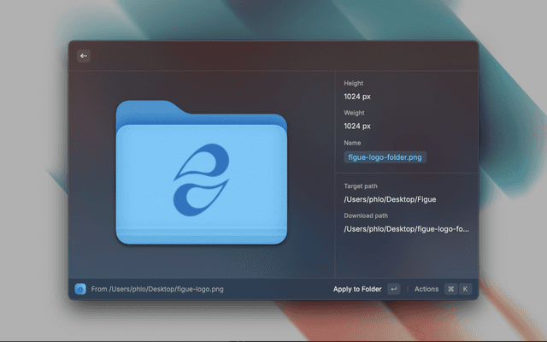Screen dimensions: 547x342
Task: Click Apply to Folder
Action: [x=357, y=289]
